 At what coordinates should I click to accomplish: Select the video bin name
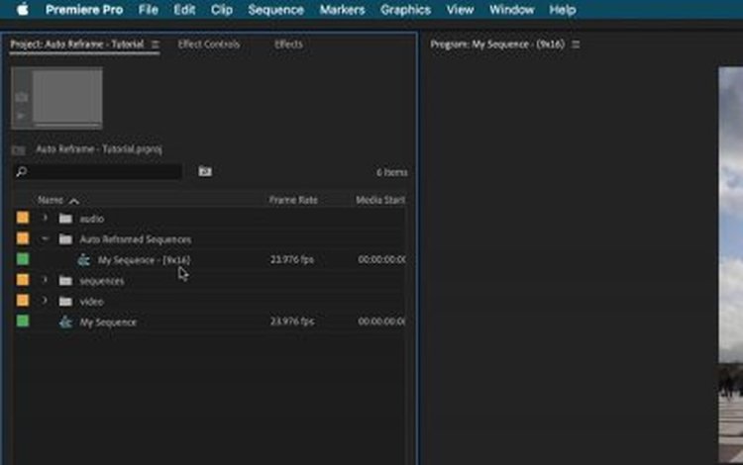[x=91, y=302]
